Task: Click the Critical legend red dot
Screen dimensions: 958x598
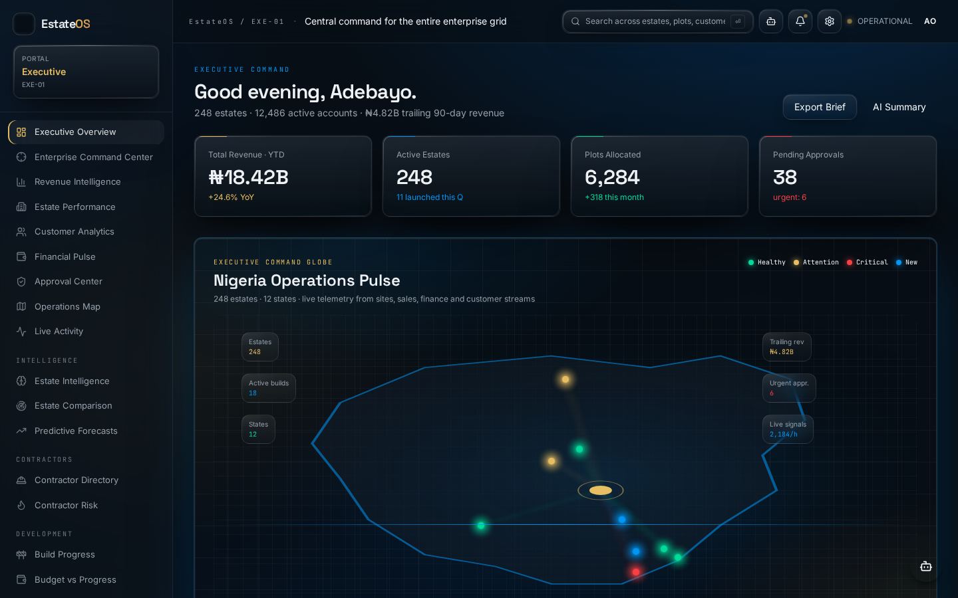Action: pos(850,262)
